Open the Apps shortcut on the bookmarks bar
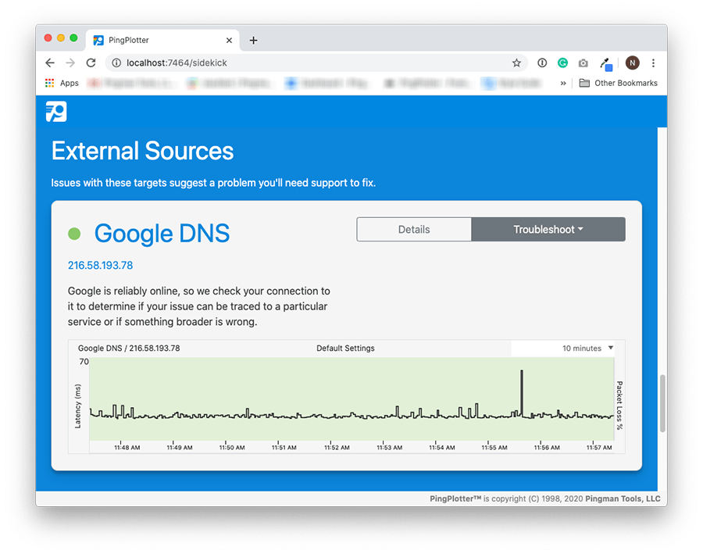Viewport: 703px width, 554px height. [61, 83]
